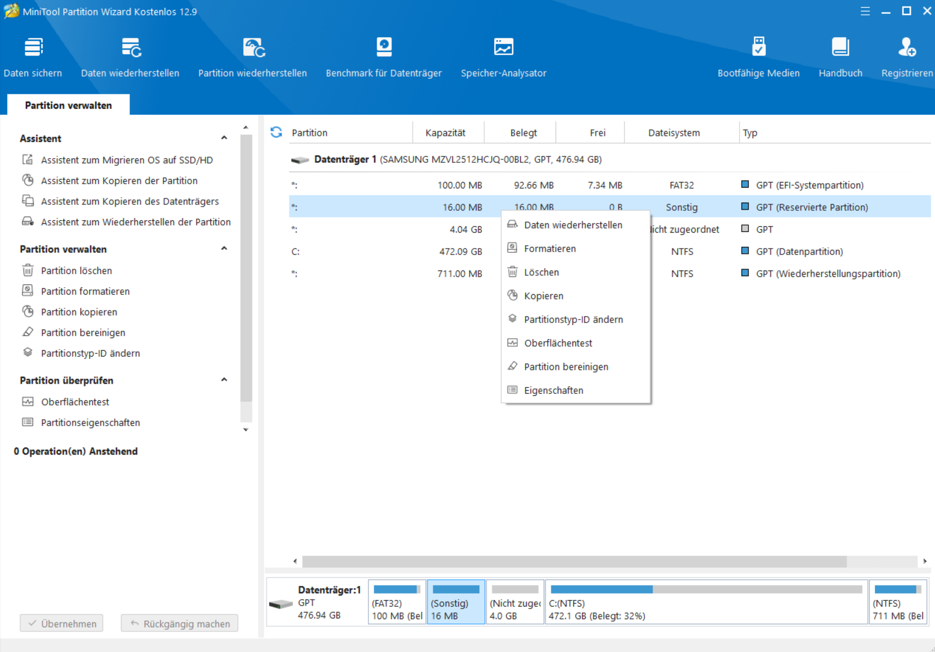Click the horizontal scrollbar below partition list
935x652 pixels.
click(x=573, y=561)
